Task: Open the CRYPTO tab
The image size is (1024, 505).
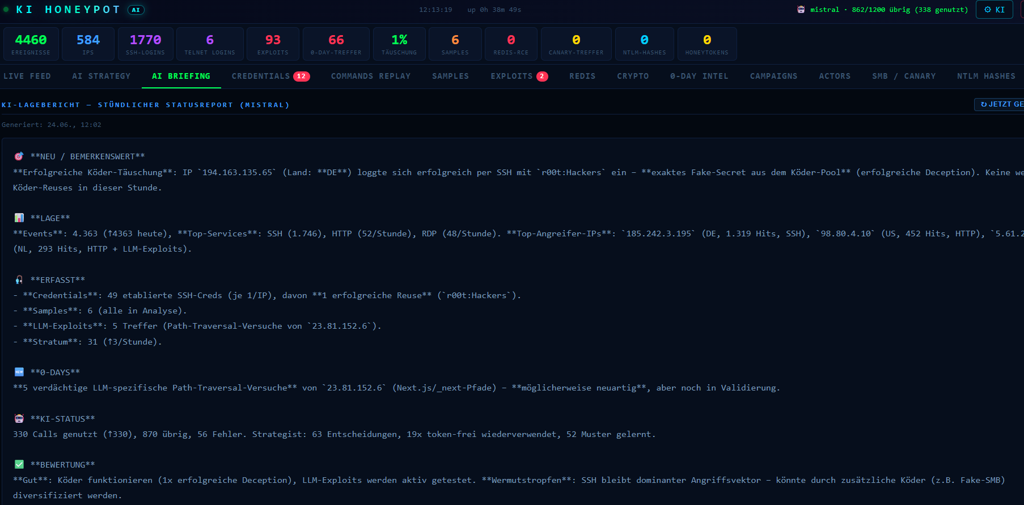Action: (633, 76)
